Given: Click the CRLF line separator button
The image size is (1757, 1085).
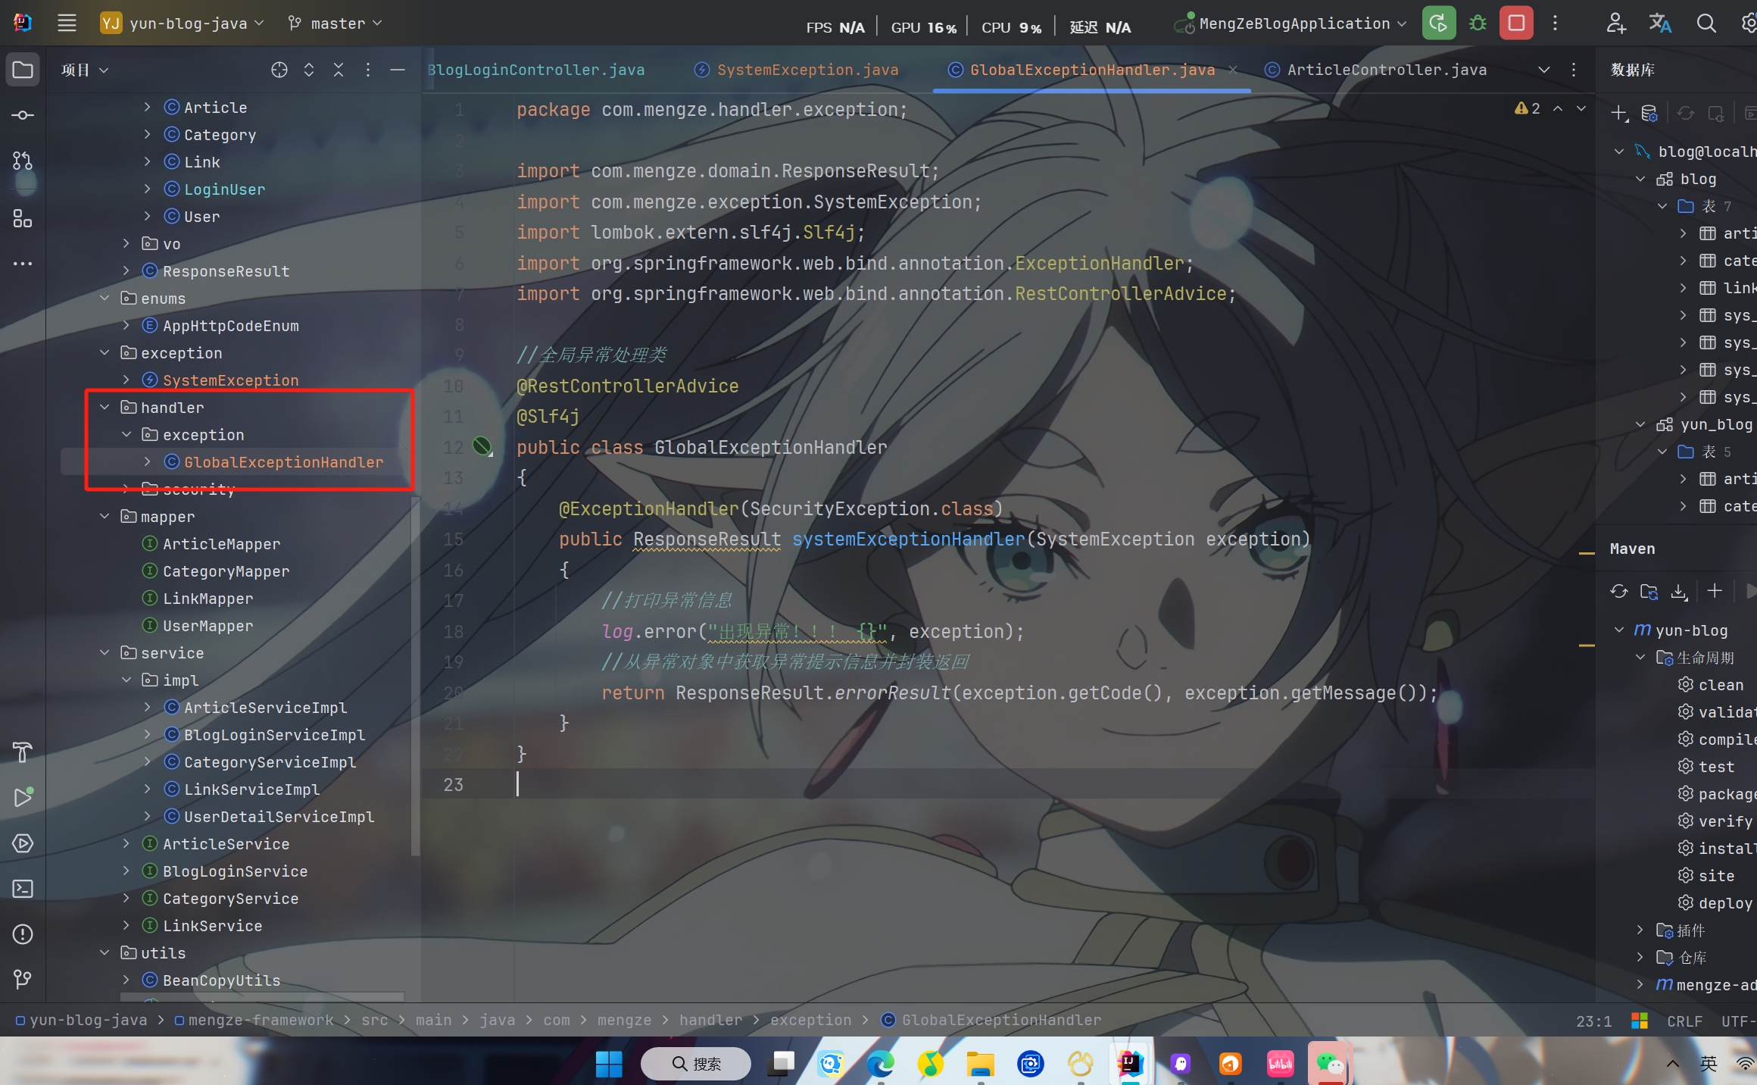Looking at the screenshot, I should pyautogui.click(x=1684, y=1021).
